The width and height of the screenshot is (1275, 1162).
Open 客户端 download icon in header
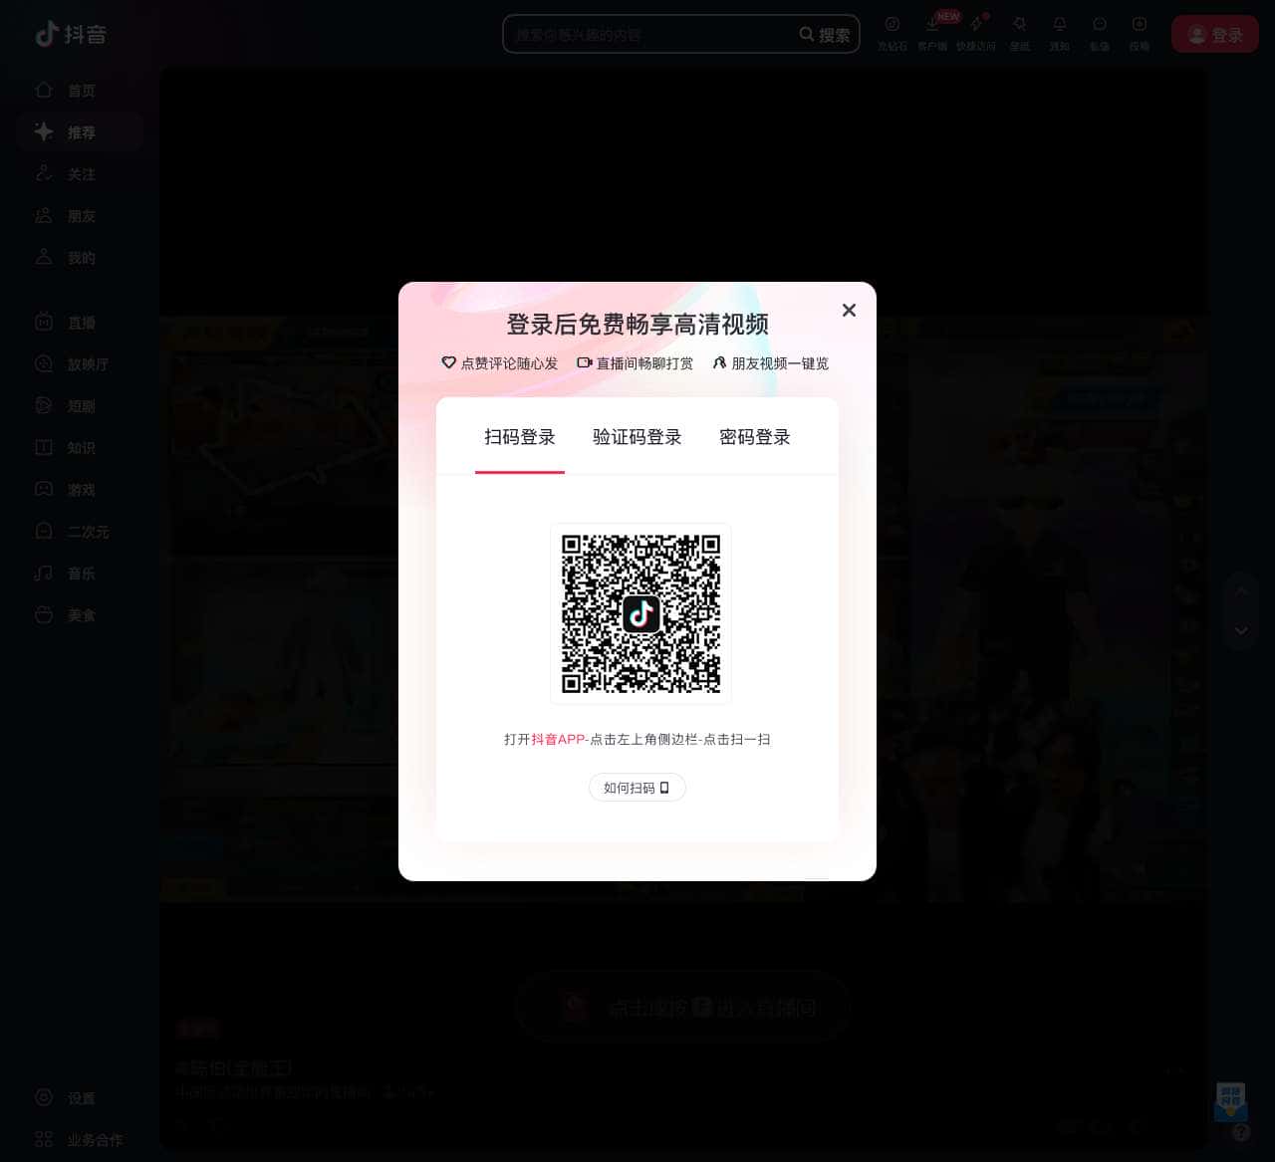pos(932,33)
